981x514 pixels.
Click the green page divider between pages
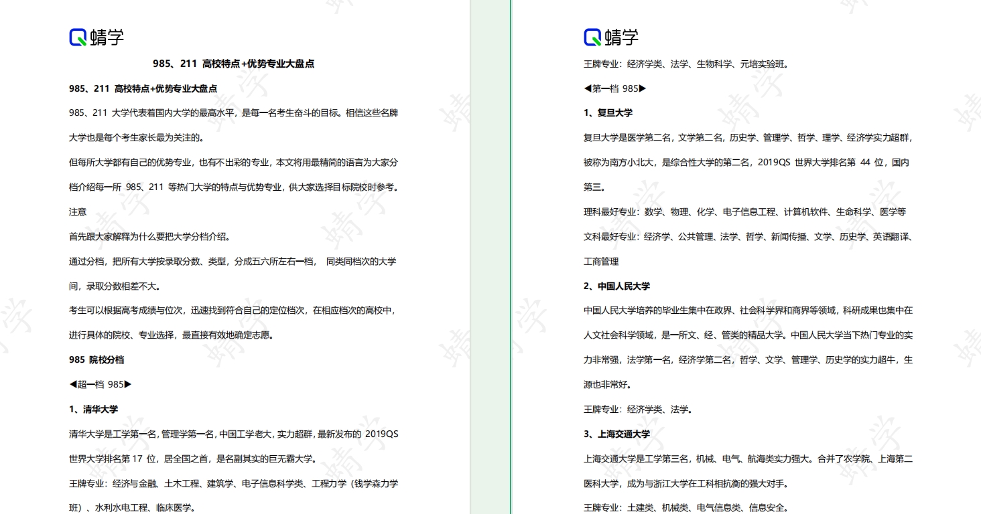pyautogui.click(x=491, y=257)
